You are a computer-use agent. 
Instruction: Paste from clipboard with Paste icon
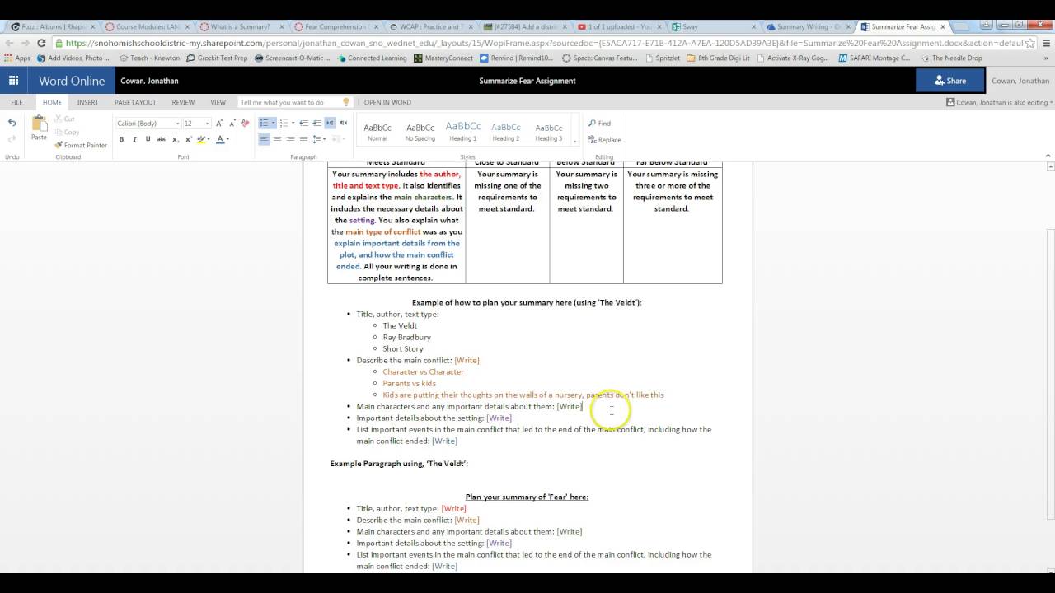(x=39, y=128)
